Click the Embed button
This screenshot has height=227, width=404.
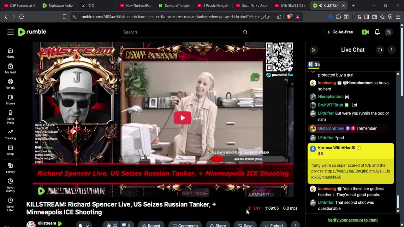(274, 225)
